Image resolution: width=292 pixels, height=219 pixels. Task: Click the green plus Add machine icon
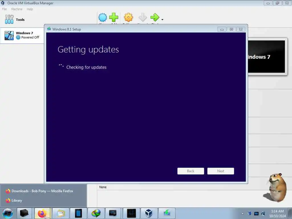click(113, 17)
